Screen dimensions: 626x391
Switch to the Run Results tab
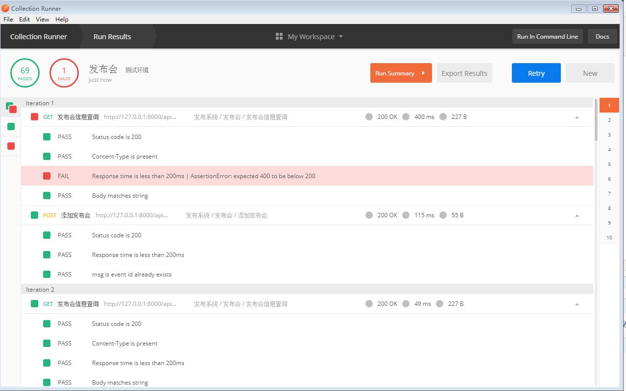point(112,36)
